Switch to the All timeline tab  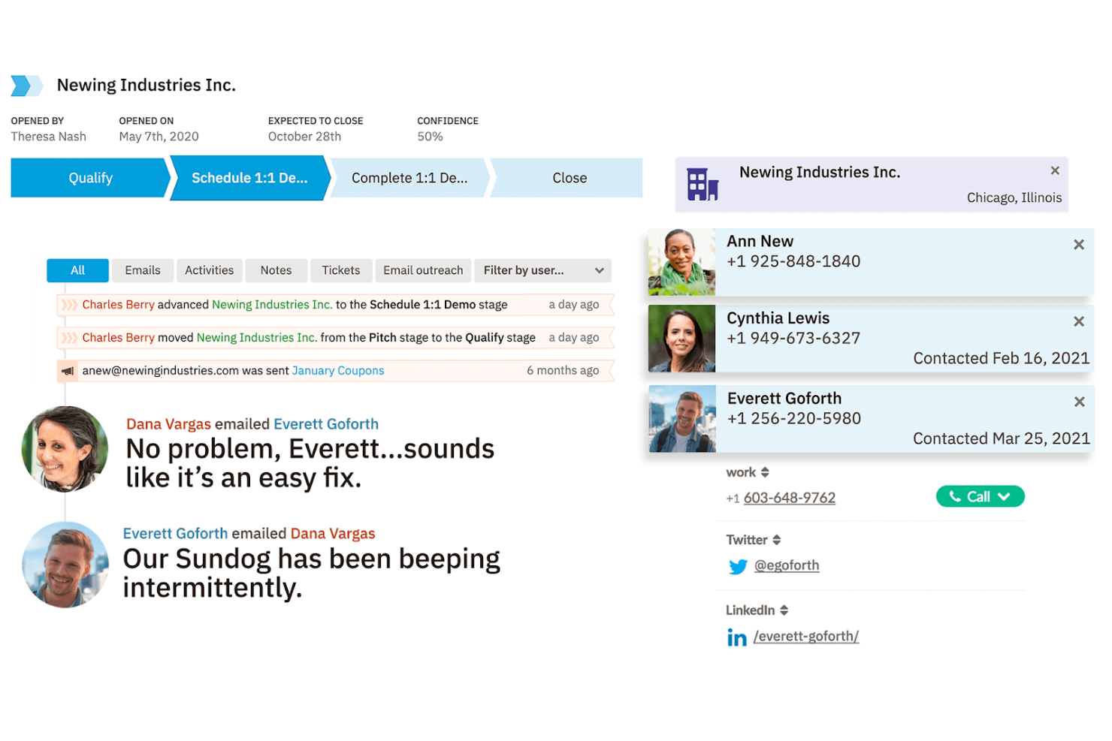coord(77,270)
